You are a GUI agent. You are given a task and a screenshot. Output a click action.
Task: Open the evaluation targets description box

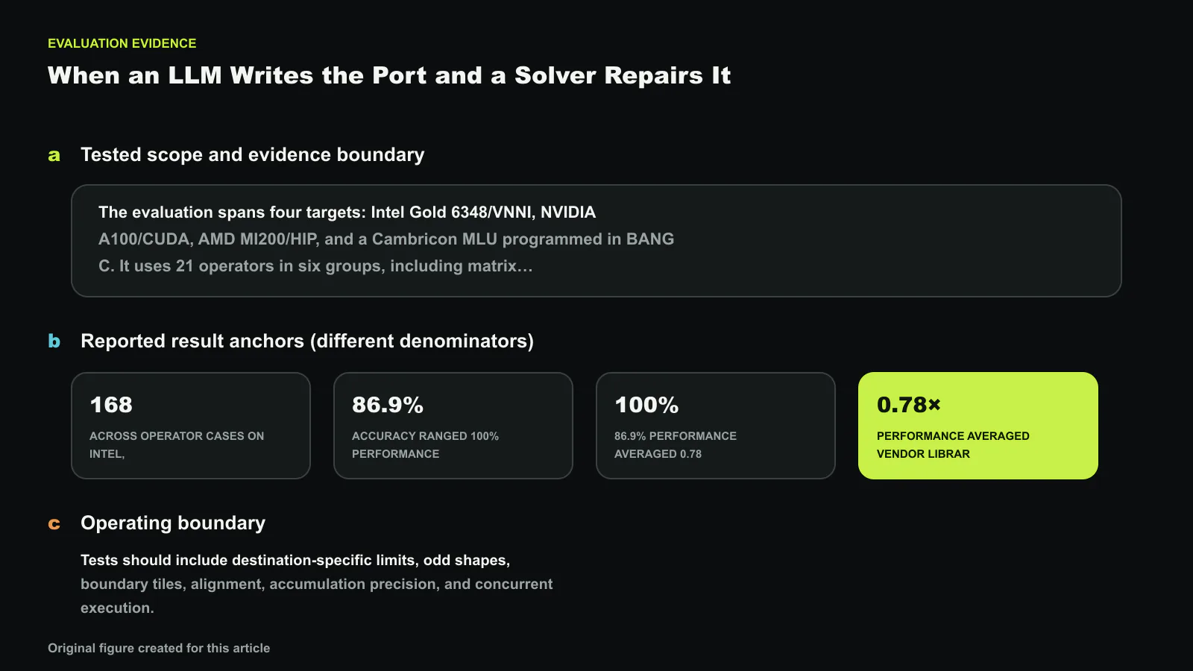coord(596,241)
